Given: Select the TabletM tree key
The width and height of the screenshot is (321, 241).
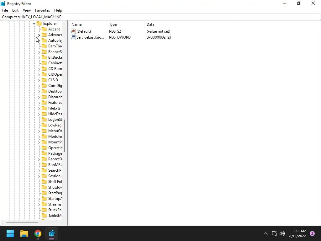Looking at the screenshot, I should [x=55, y=215].
